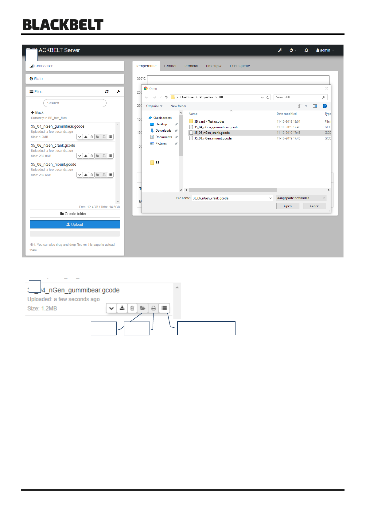
Task: Go up one folder in Open dialog
Action: 166,97
